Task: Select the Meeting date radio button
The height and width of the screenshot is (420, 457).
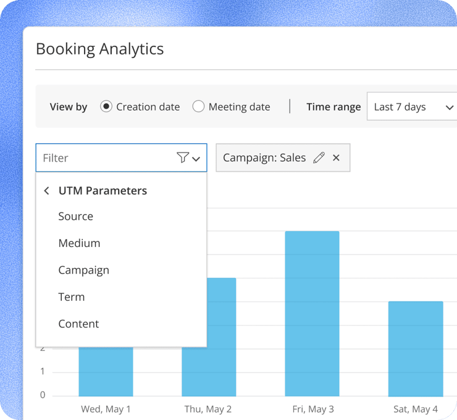Action: click(x=198, y=106)
